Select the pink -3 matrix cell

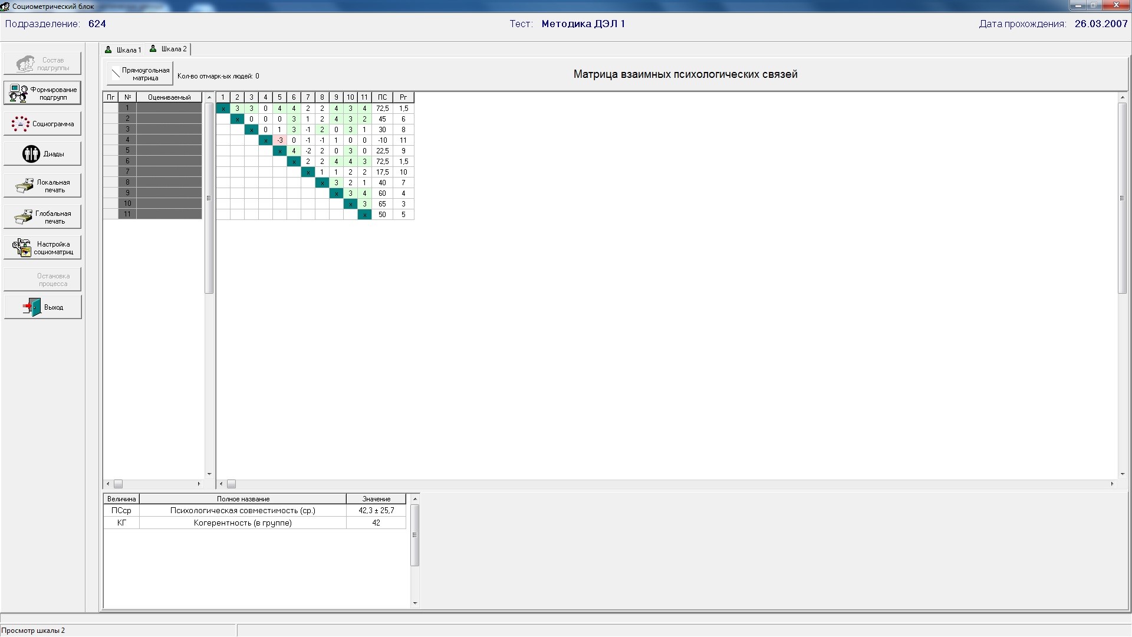pyautogui.click(x=279, y=140)
